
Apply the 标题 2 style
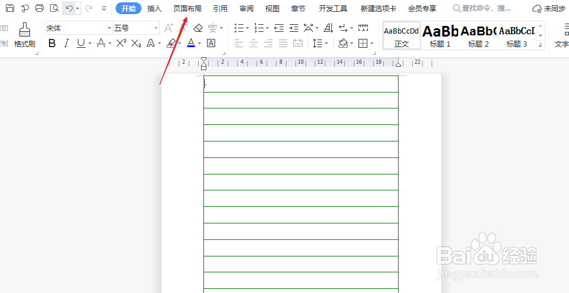478,35
